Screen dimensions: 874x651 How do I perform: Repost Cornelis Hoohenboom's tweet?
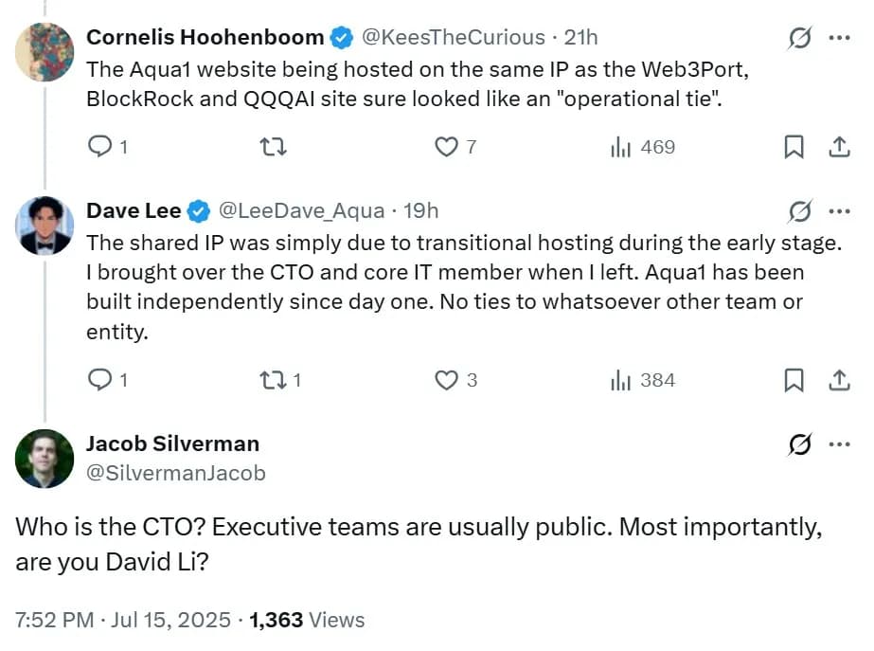pyautogui.click(x=273, y=147)
